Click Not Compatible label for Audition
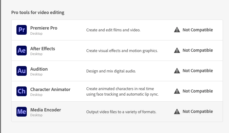 point(198,71)
